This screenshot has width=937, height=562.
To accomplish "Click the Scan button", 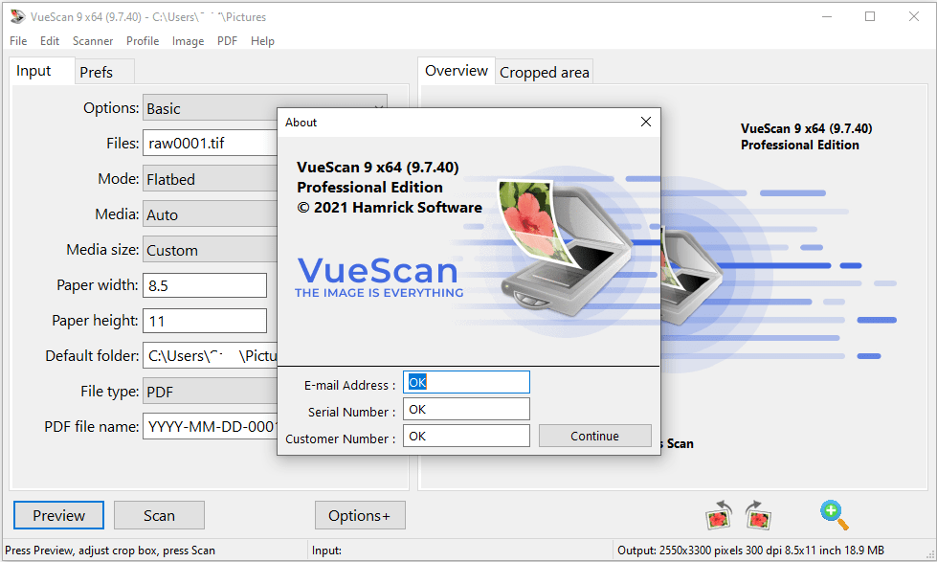I will (x=159, y=515).
